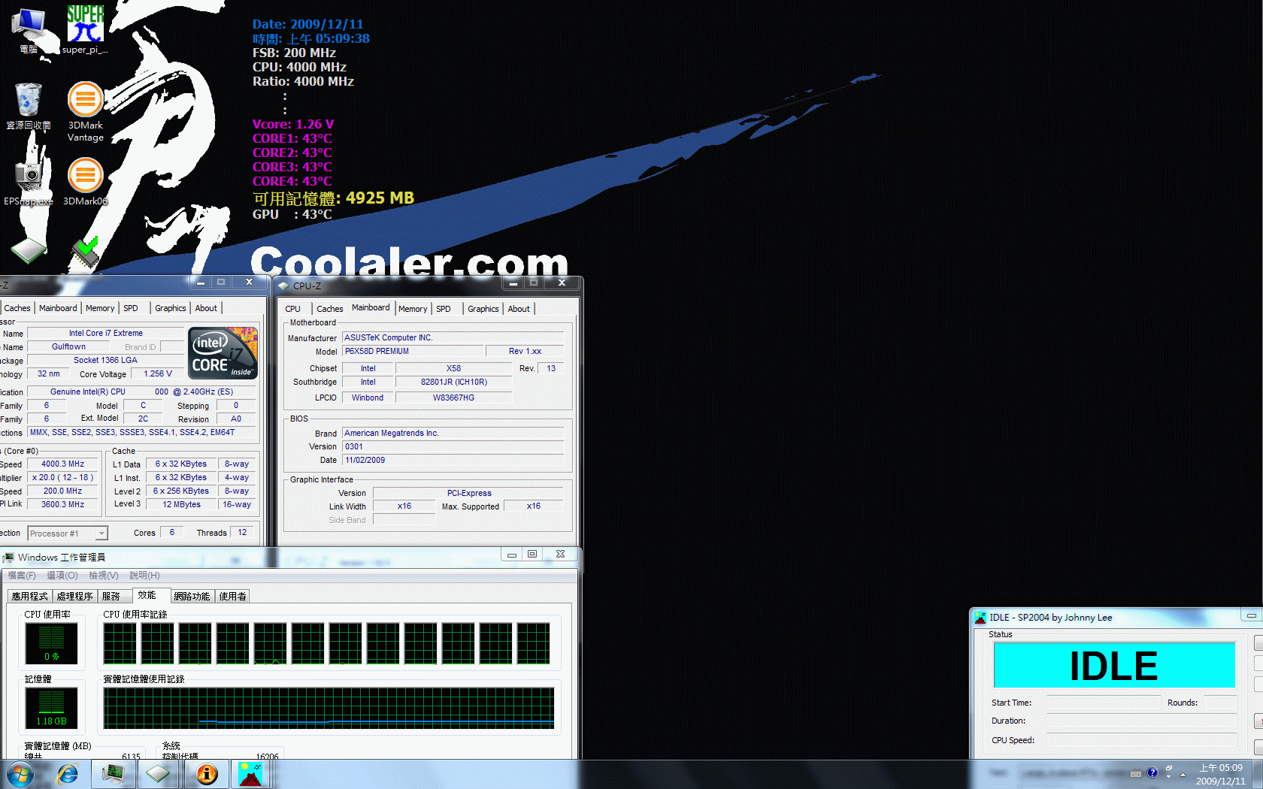Switch to the Task Manager taskbar button
1263x789 pixels.
pyautogui.click(x=113, y=774)
